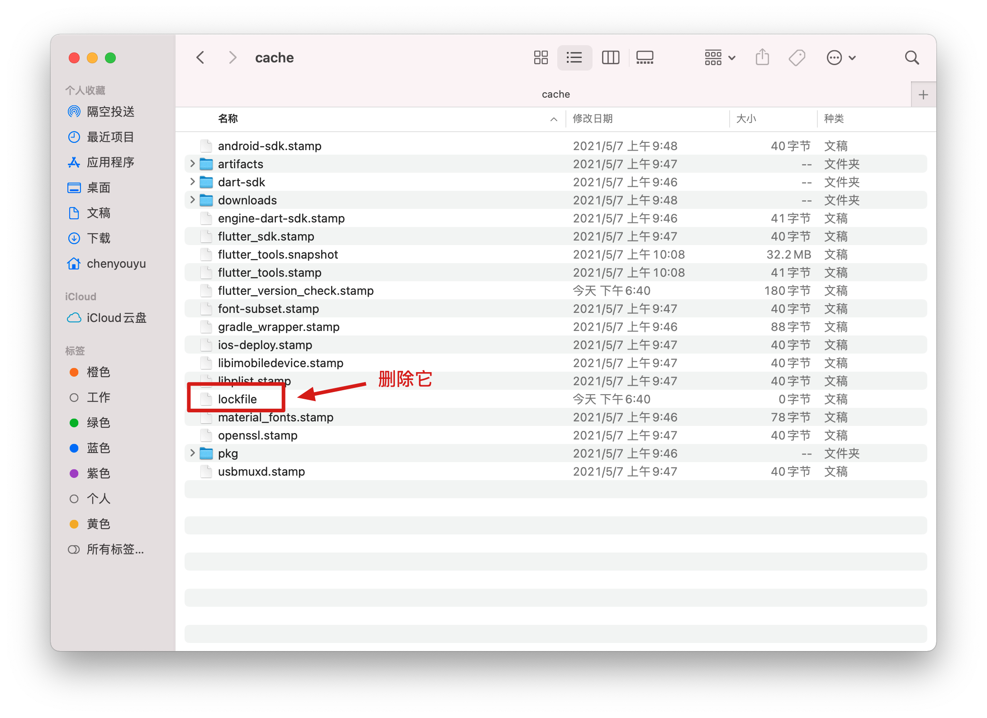This screenshot has width=987, height=718.
Task: Show 所有标签 in the sidebar
Action: pyautogui.click(x=106, y=549)
